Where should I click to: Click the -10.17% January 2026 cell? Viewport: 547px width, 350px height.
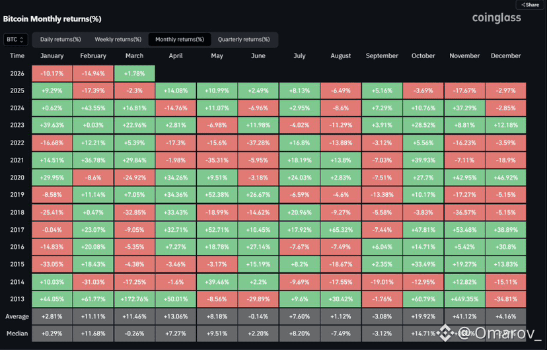coord(52,73)
